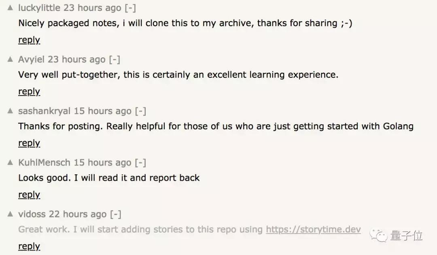Screen dimensions: 437x255
Task: Reply to vidoss's comment
Action: 29,247
